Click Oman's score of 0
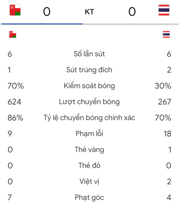Image resolution: width=179 pixels, height=211 pixels. (47, 11)
